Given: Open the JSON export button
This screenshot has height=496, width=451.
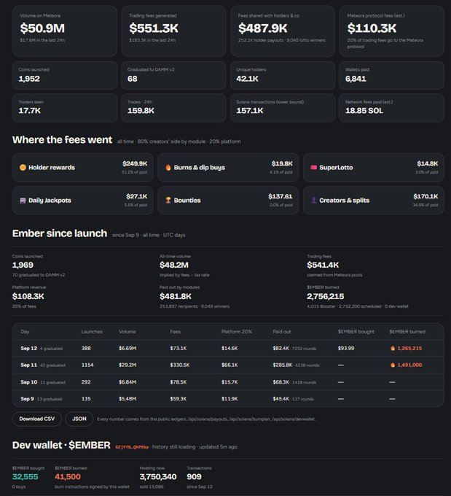Looking at the screenshot, I should [79, 419].
